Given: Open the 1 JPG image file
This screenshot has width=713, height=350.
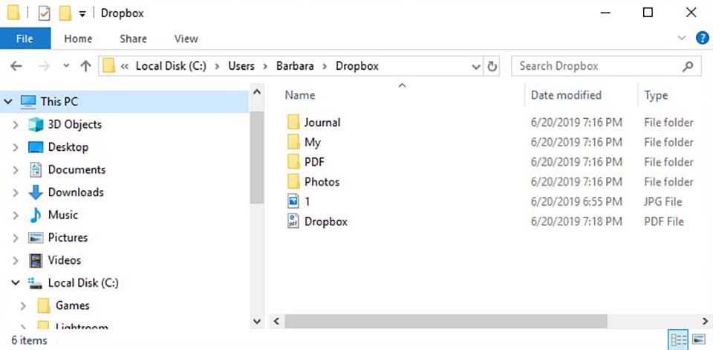Looking at the screenshot, I should (x=307, y=201).
